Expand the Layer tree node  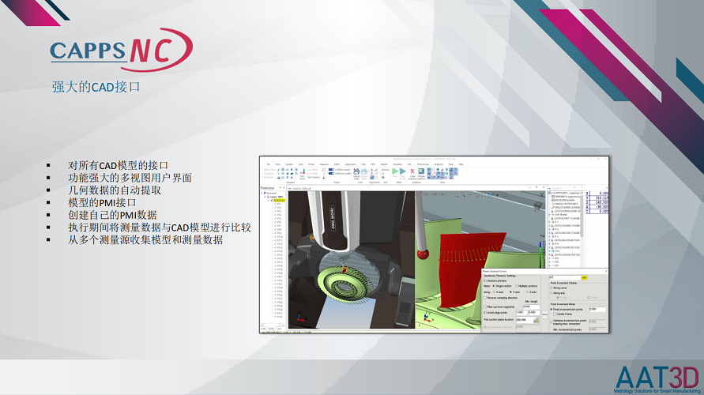click(x=266, y=197)
